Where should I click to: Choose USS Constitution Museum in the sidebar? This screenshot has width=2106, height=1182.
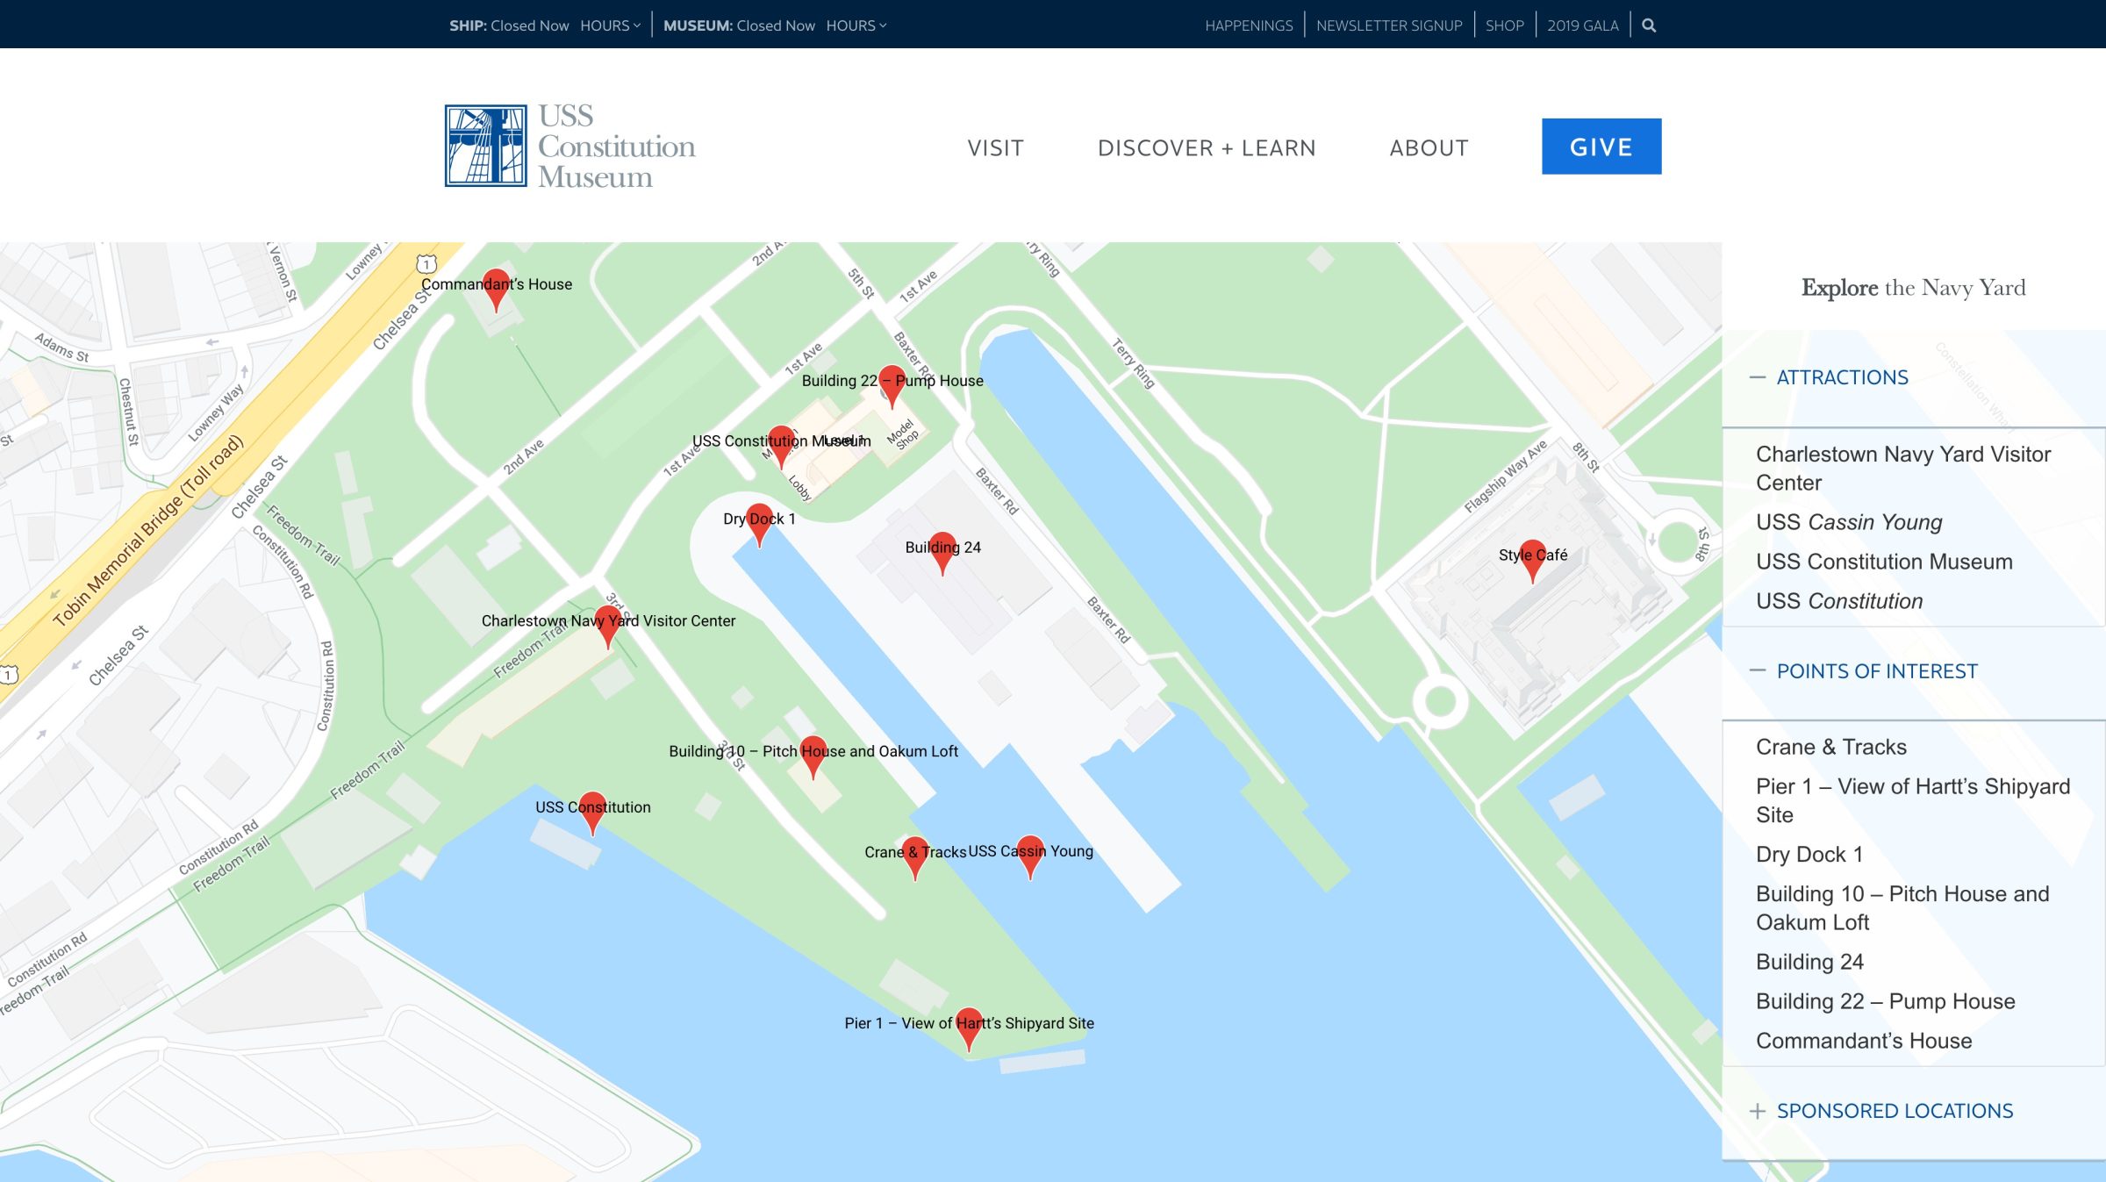click(1884, 562)
